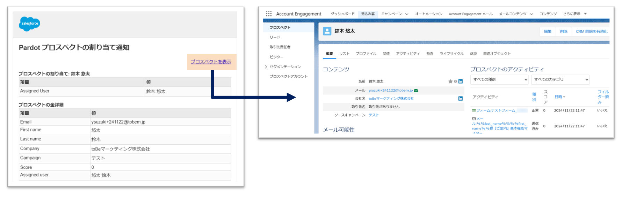Click the star icon in the 名前 row

(450, 82)
